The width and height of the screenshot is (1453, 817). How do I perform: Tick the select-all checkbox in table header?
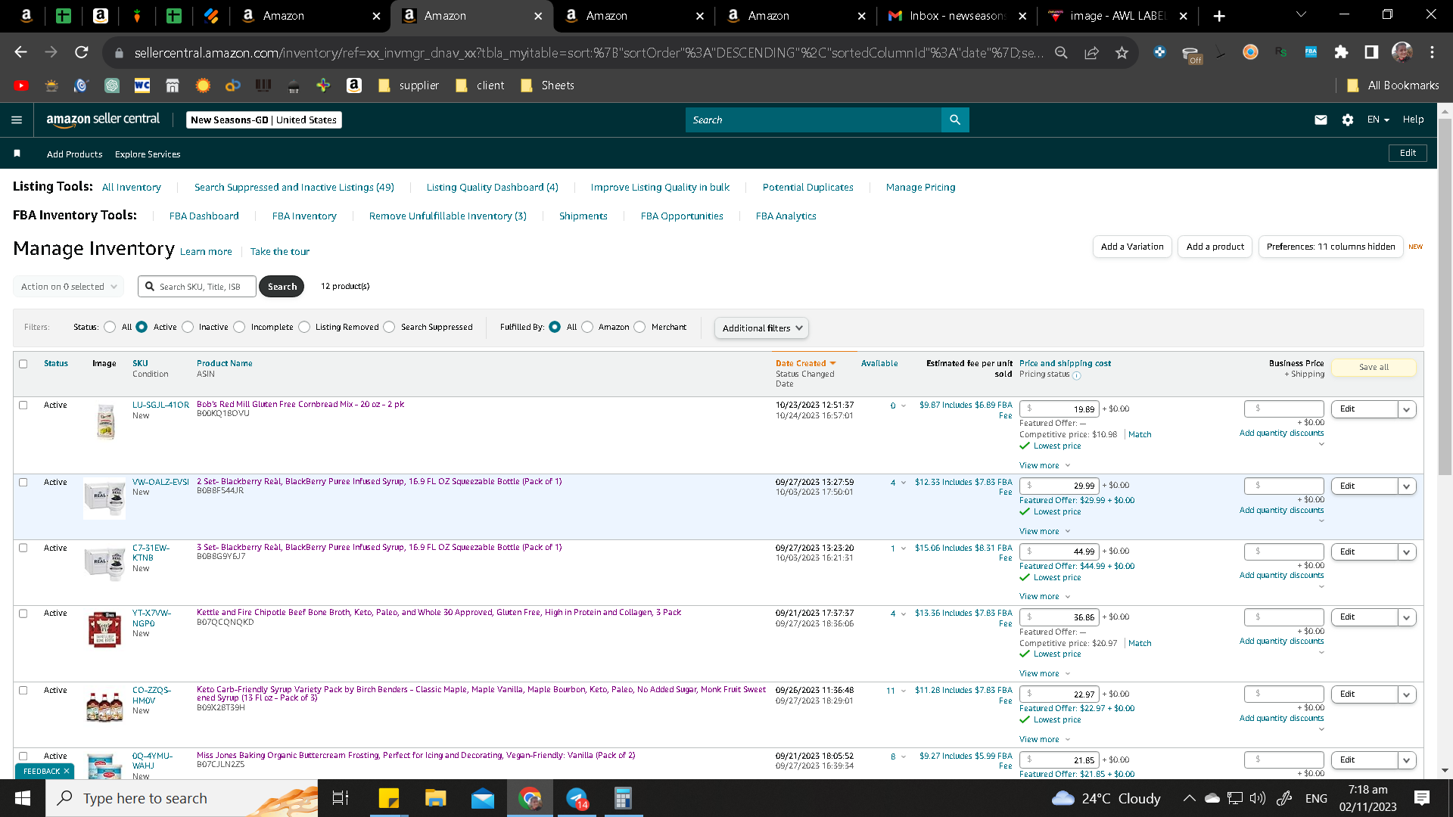click(x=23, y=364)
